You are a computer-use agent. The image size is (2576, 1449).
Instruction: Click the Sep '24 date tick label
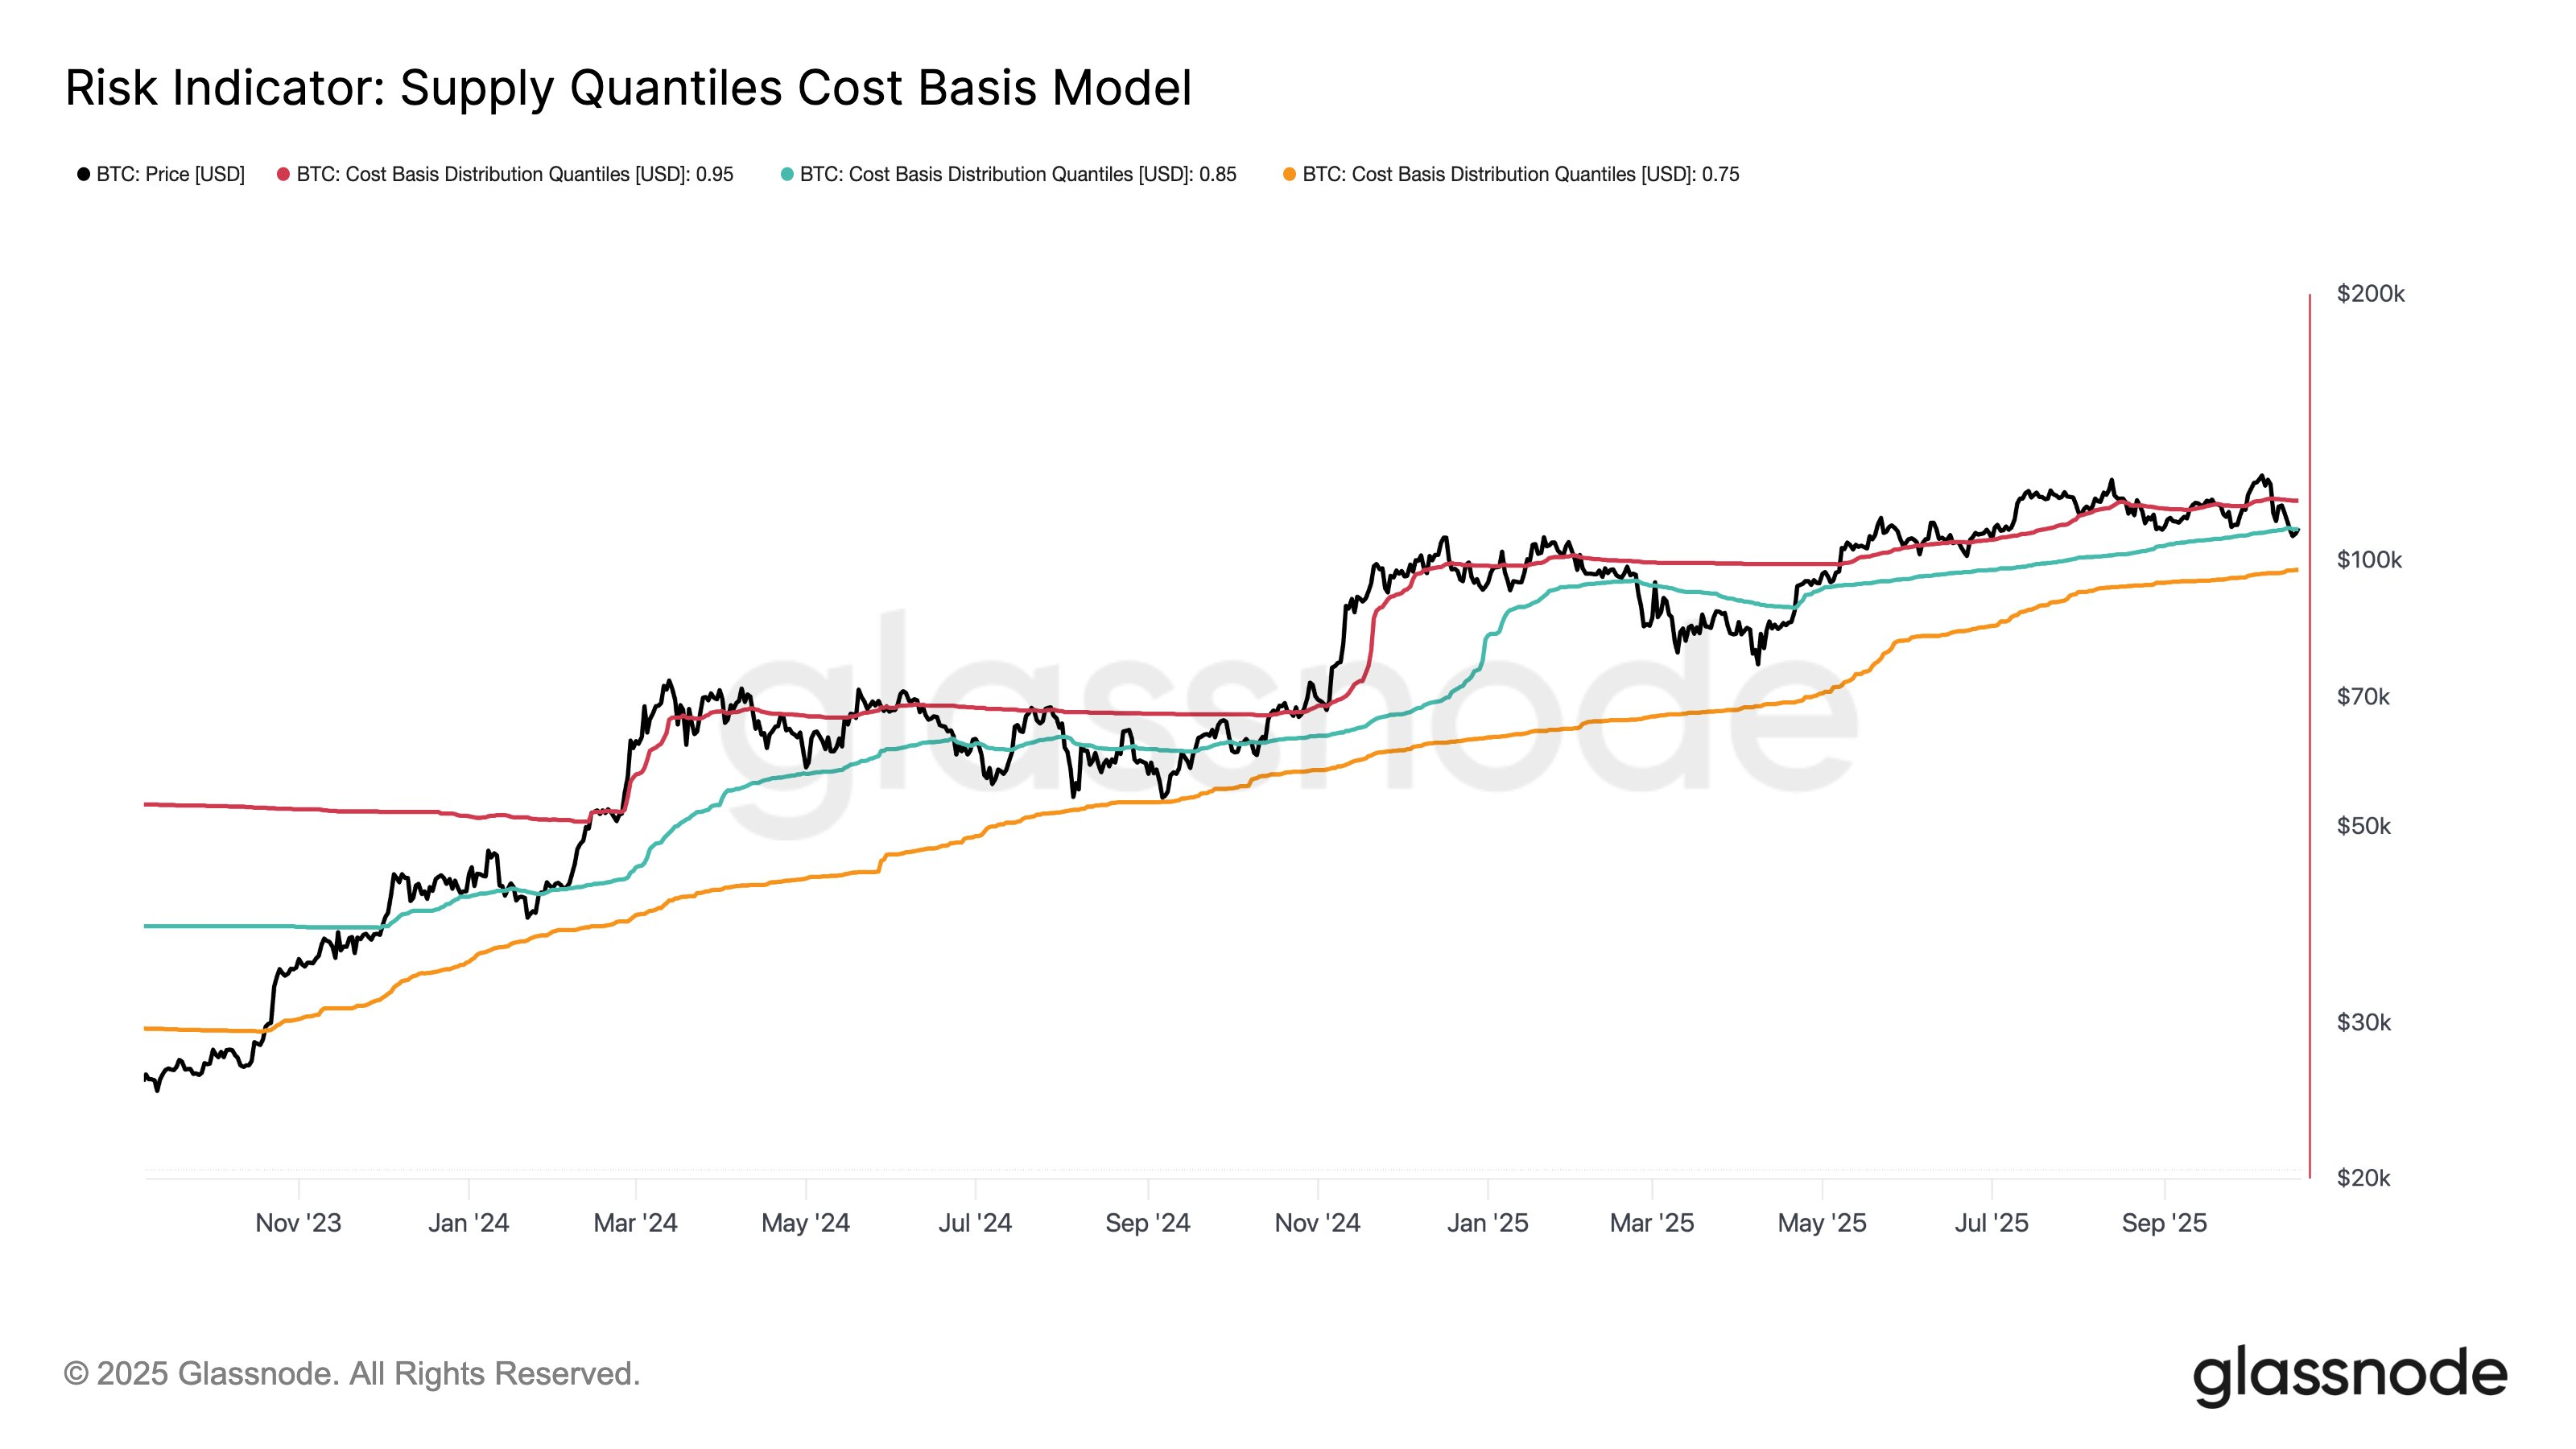[x=1147, y=1223]
